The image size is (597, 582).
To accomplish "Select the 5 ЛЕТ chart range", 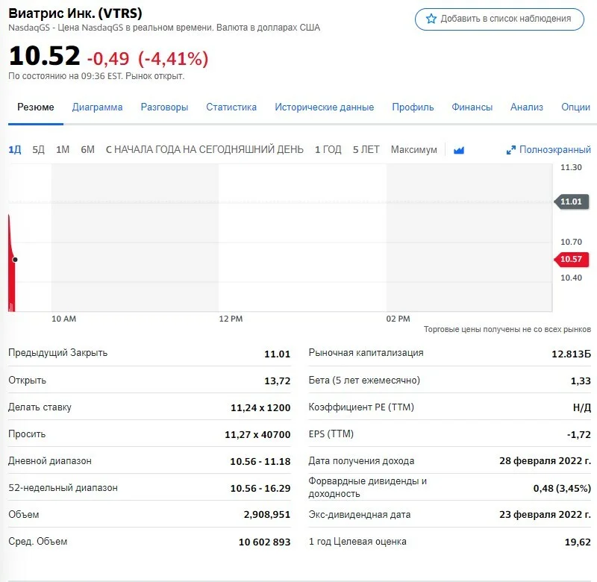I will [x=366, y=149].
